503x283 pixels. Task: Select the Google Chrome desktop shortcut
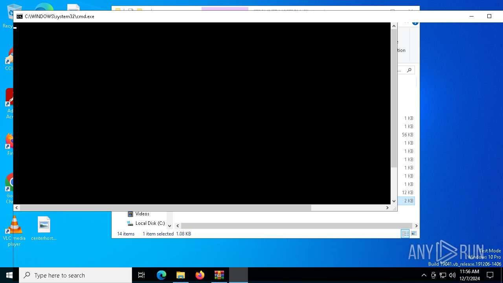[9, 189]
